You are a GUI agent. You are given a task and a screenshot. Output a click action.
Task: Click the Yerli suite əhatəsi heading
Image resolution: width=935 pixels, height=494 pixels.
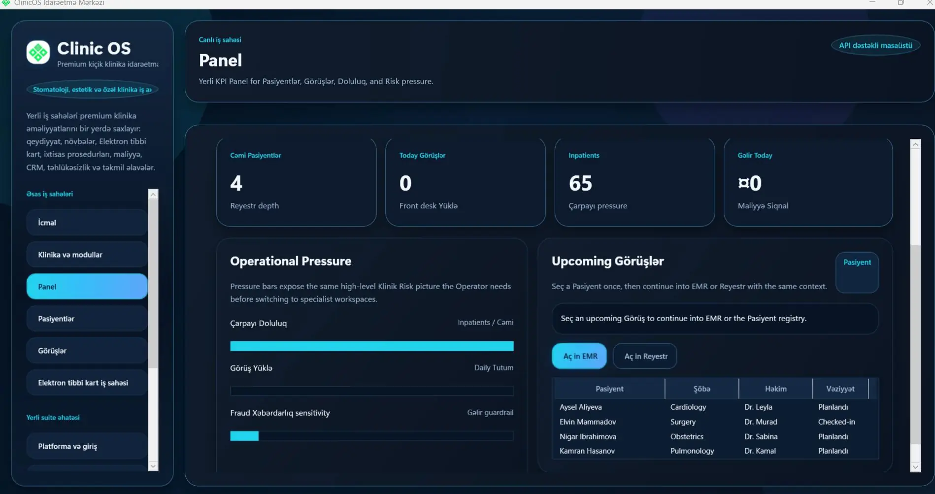pos(53,418)
